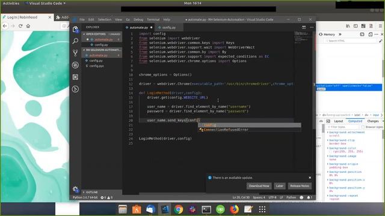385x216 pixels.
Task: Click the Firefox reload button
Action: point(20,26)
